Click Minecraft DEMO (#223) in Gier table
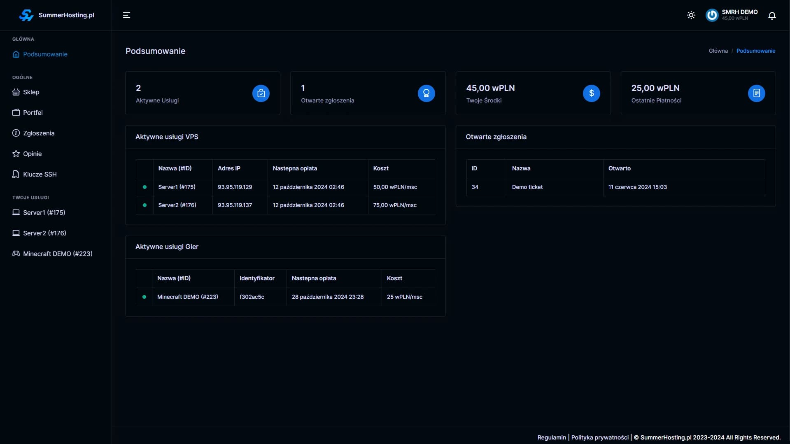Image resolution: width=790 pixels, height=444 pixels. (188, 297)
